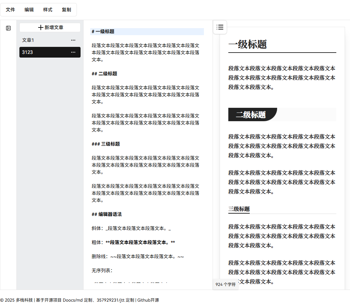350x307 pixels.
Task: Open the 编辑 menu
Action: [x=29, y=10]
